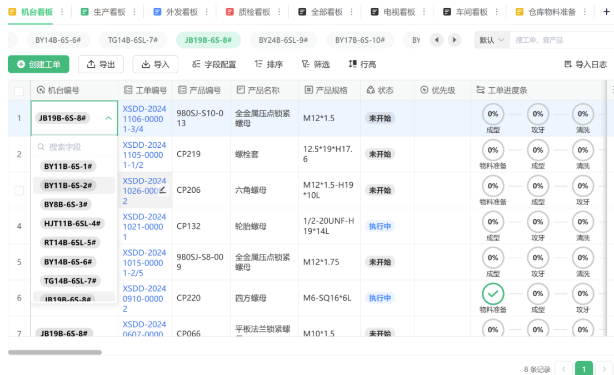The height and width of the screenshot is (375, 614).
Task: Open the 筛选 filter tool
Action: click(x=315, y=64)
